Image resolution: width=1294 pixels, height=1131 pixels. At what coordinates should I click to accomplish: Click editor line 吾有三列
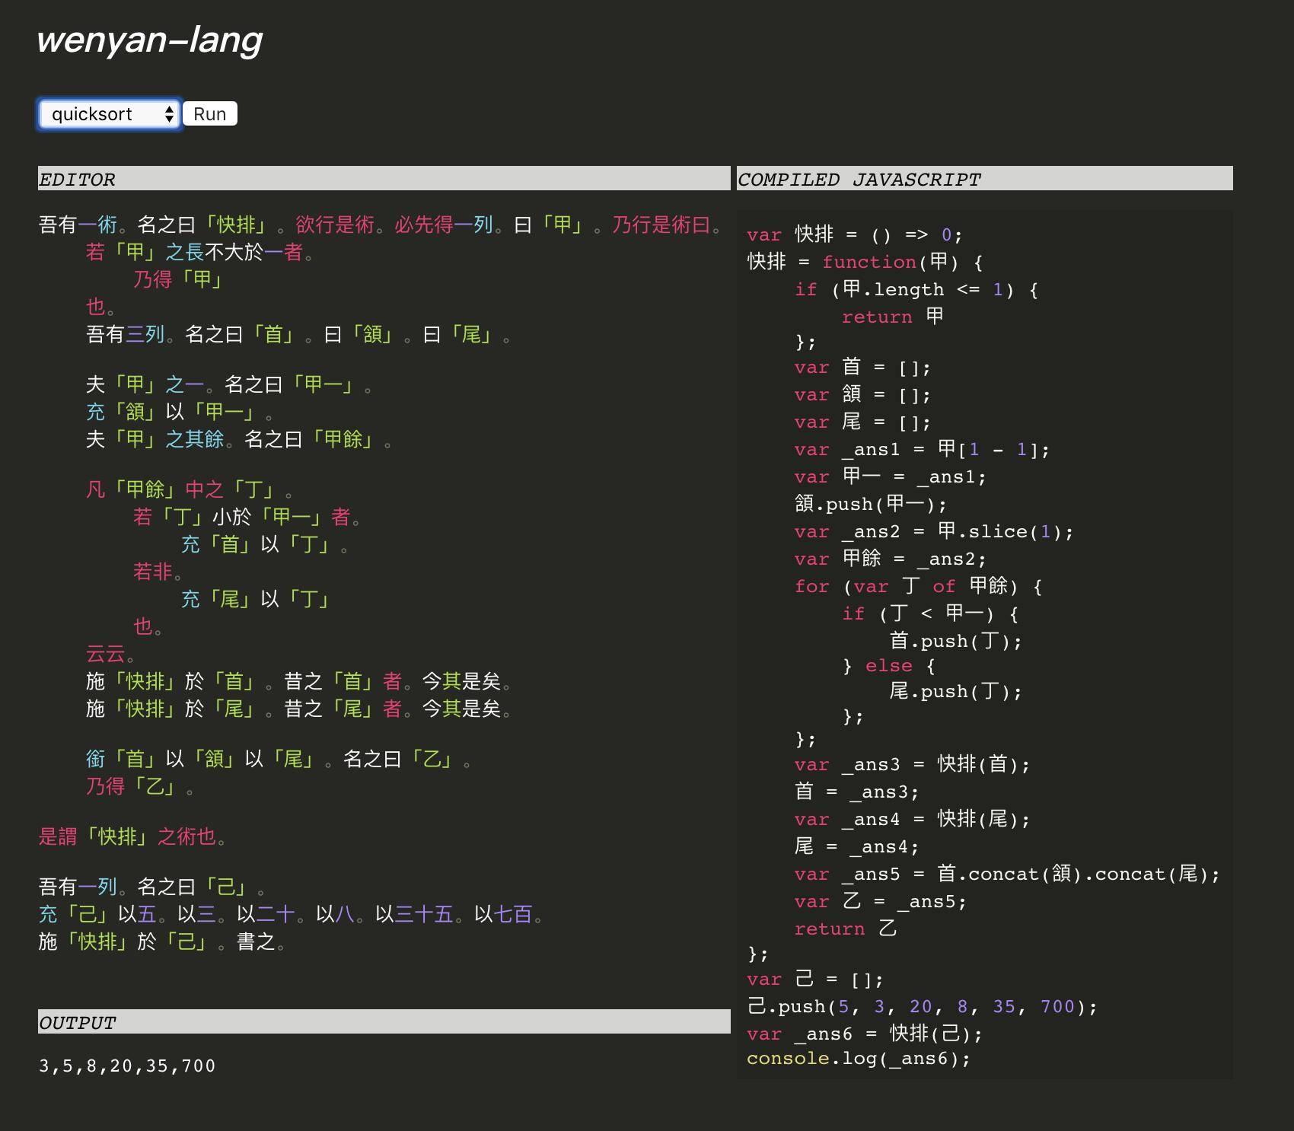pos(298,334)
